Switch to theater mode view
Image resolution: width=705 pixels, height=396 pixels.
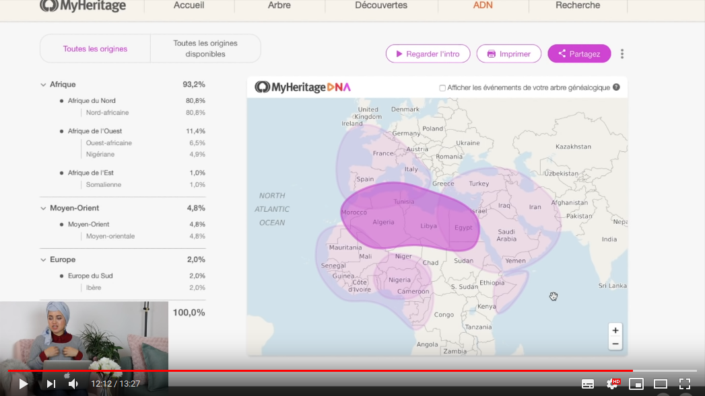coord(661,384)
